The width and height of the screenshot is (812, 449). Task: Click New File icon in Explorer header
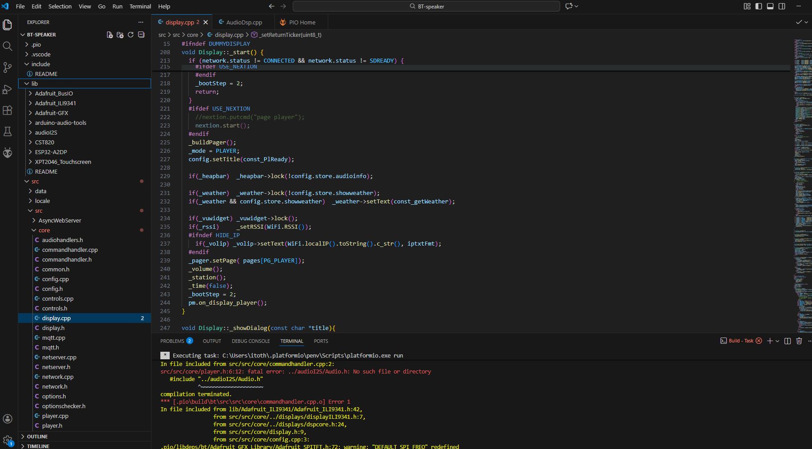pyautogui.click(x=110, y=35)
